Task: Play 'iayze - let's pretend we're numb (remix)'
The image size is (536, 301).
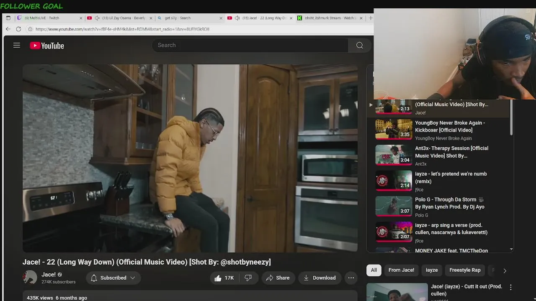Action: (451, 178)
